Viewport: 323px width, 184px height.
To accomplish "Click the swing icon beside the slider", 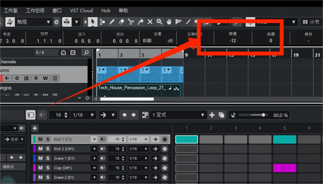I will pyautogui.click(x=233, y=115).
